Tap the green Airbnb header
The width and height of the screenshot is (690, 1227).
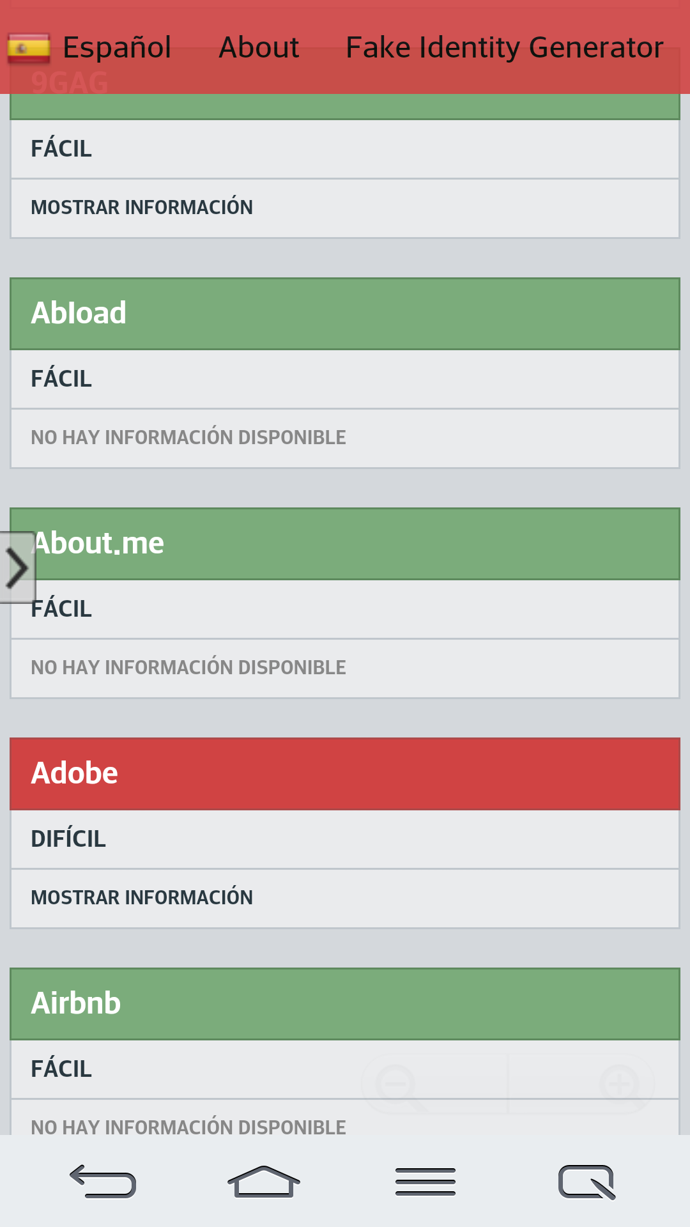[x=345, y=1003]
